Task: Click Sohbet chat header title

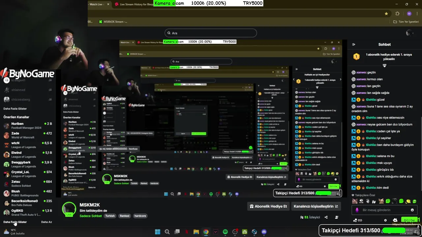Action: point(384,44)
